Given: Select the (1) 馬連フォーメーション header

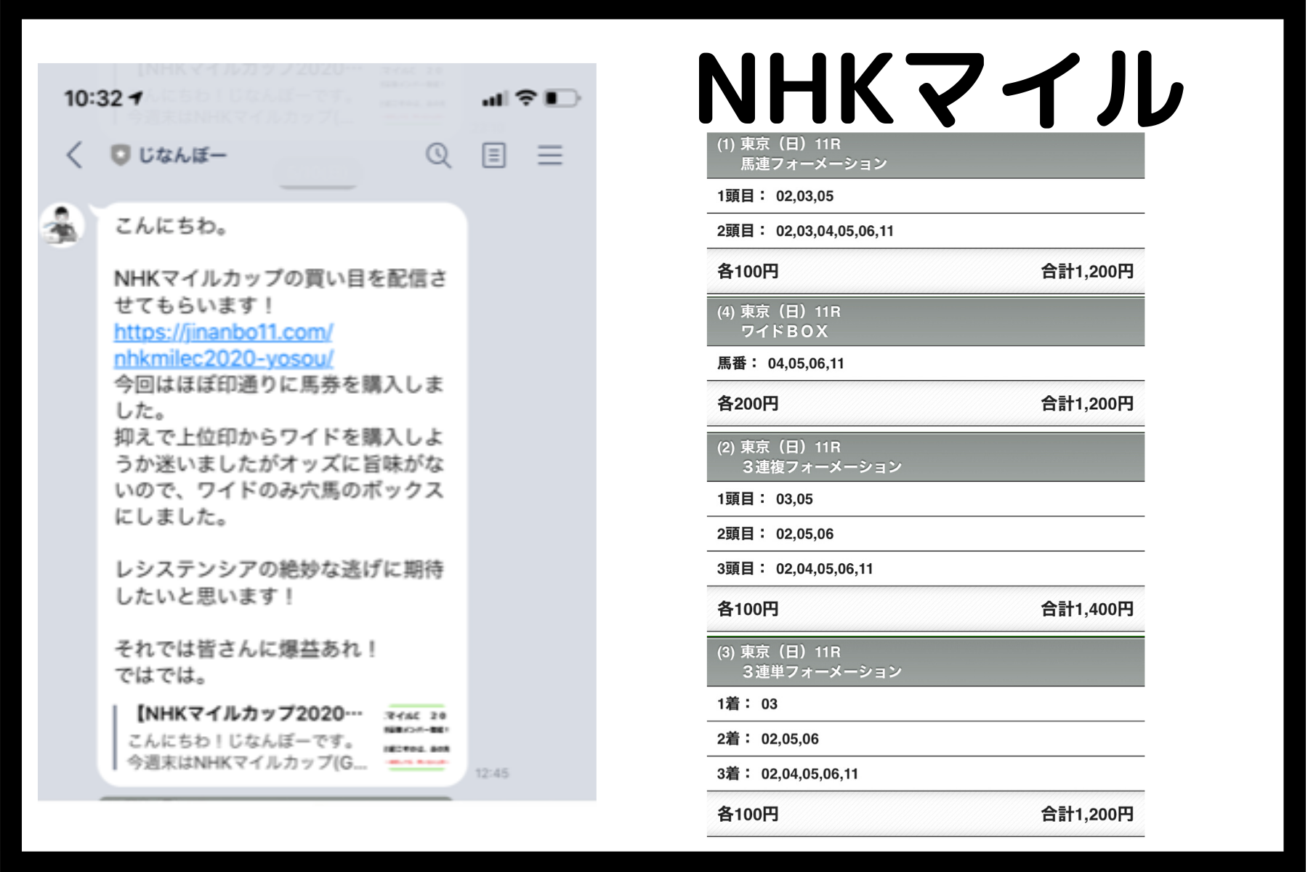Looking at the screenshot, I should point(925,155).
